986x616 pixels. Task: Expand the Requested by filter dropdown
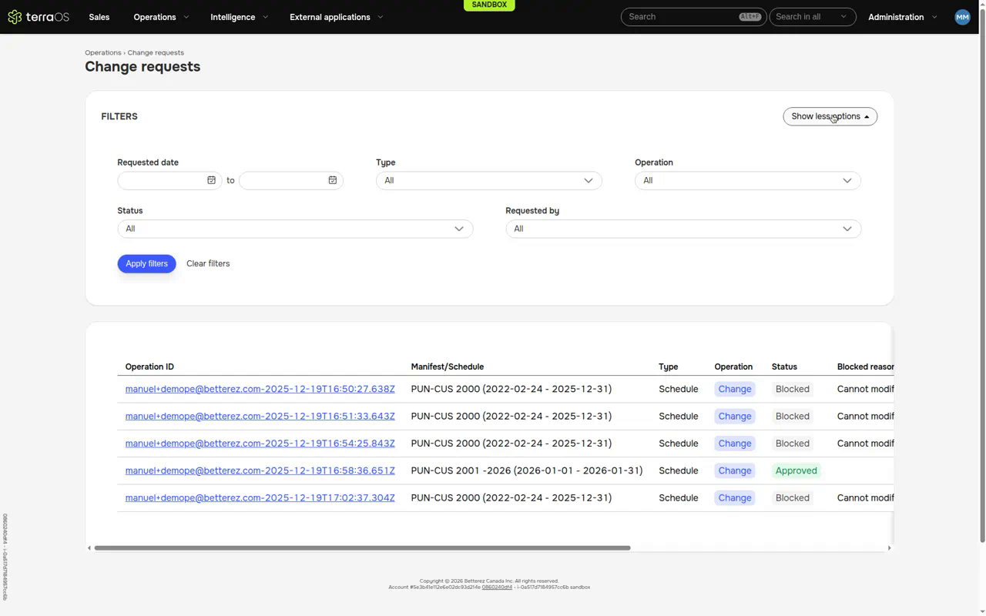[682, 229]
